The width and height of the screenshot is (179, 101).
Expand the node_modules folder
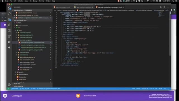(15, 25)
